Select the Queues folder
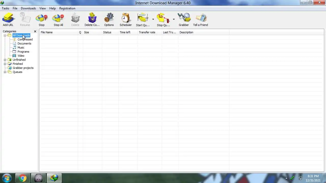 (x=17, y=72)
